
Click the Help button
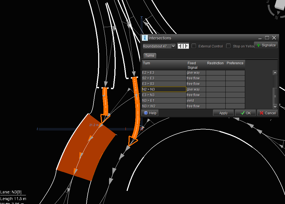click(x=150, y=113)
